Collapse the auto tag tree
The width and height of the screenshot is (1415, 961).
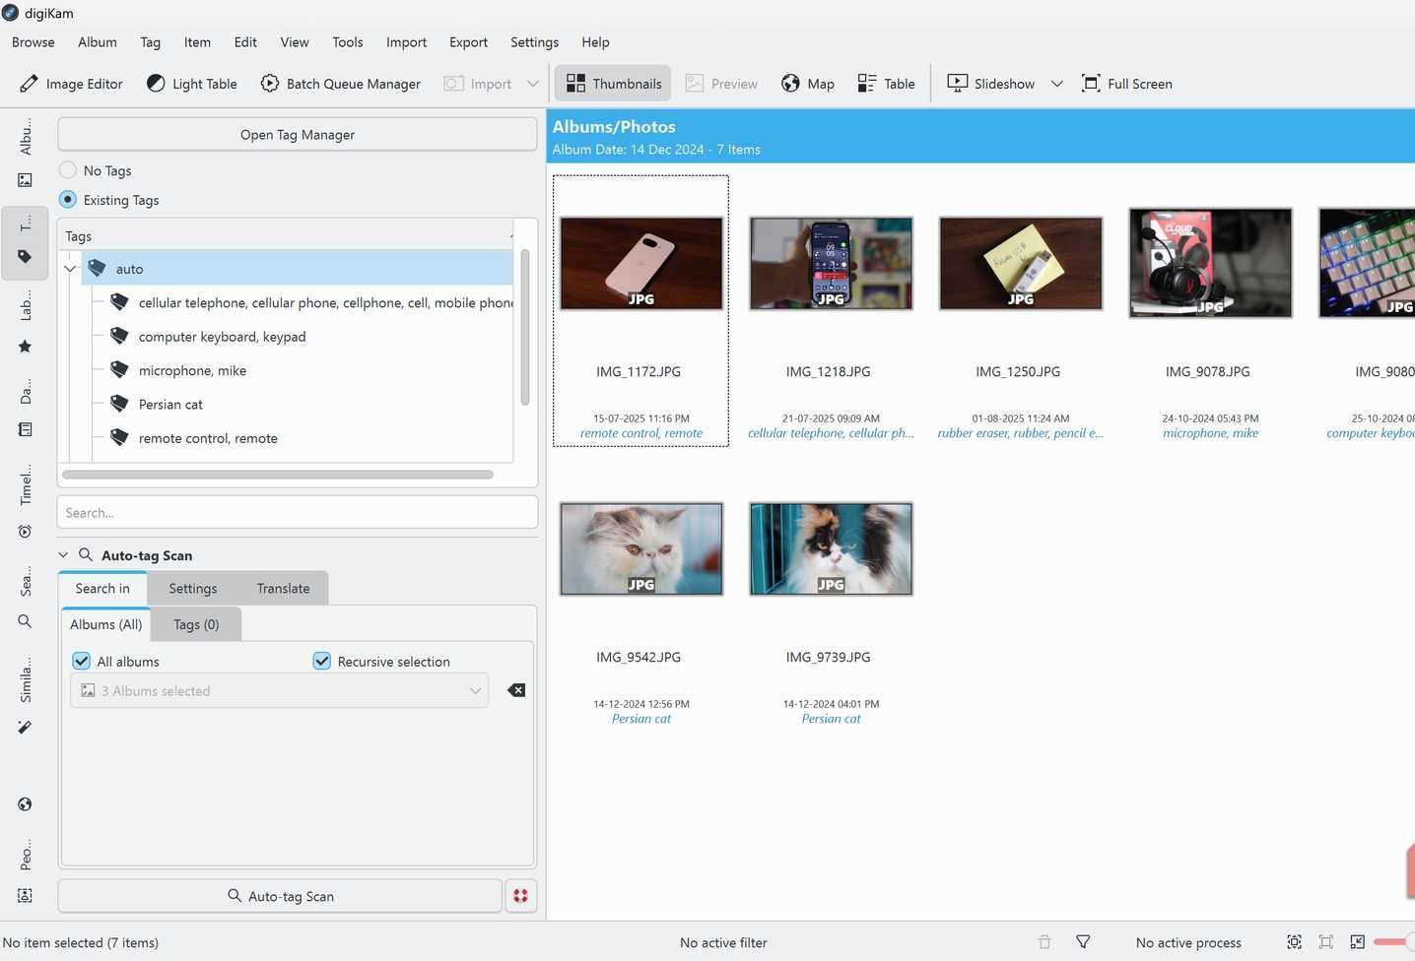(70, 268)
